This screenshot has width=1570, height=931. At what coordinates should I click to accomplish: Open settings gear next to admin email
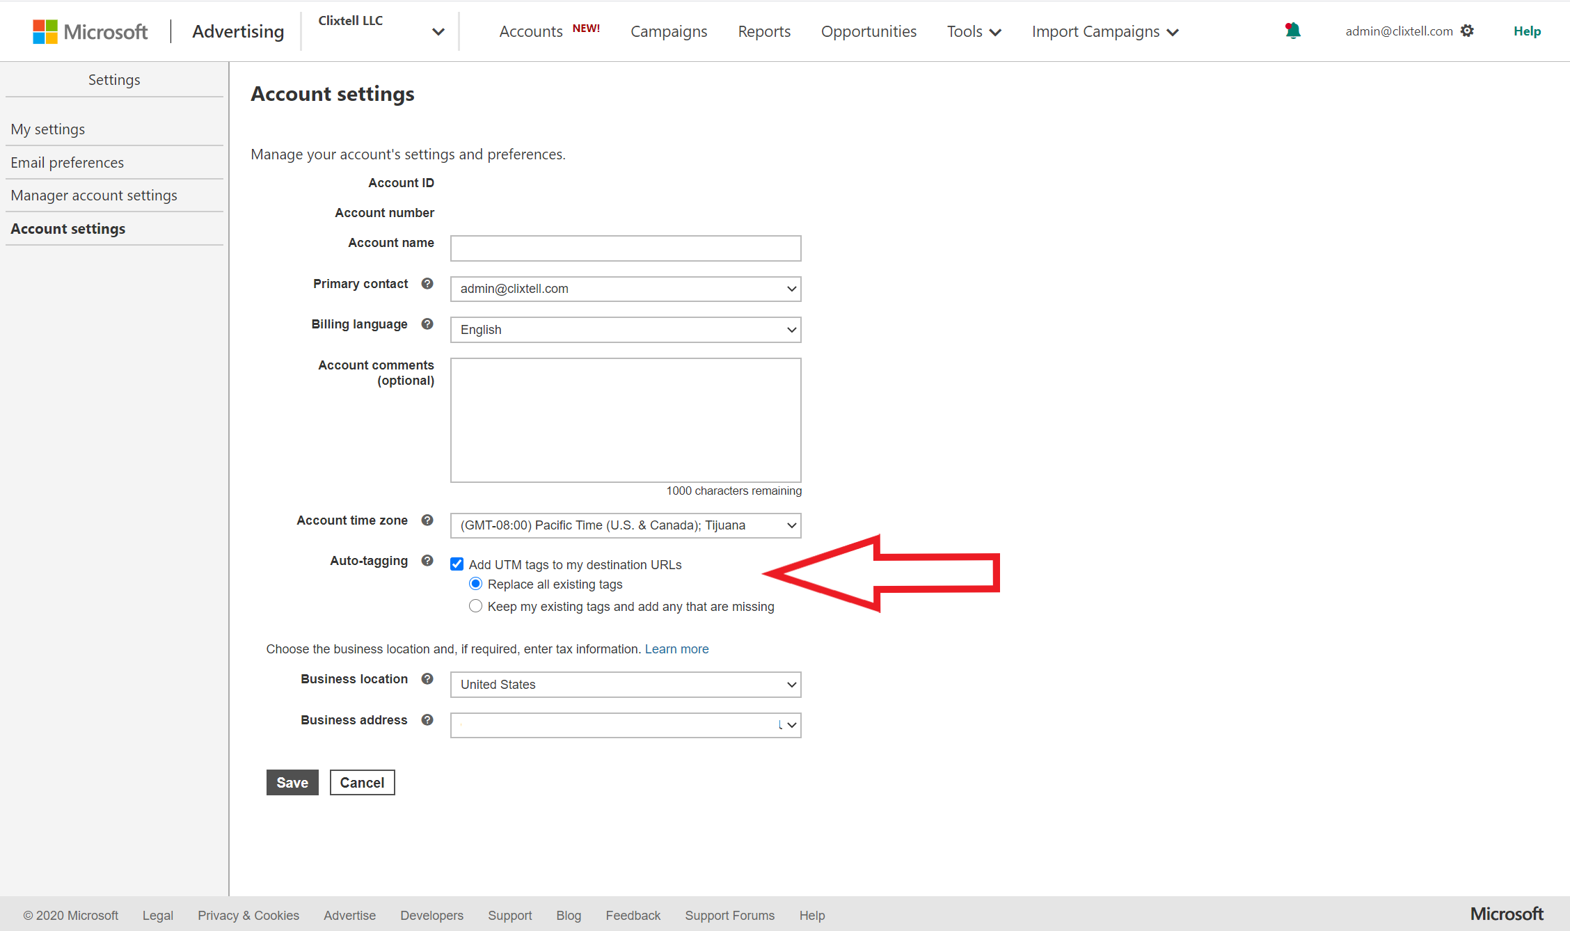click(x=1467, y=31)
